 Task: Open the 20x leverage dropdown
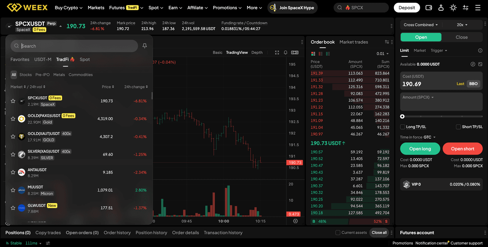click(462, 25)
